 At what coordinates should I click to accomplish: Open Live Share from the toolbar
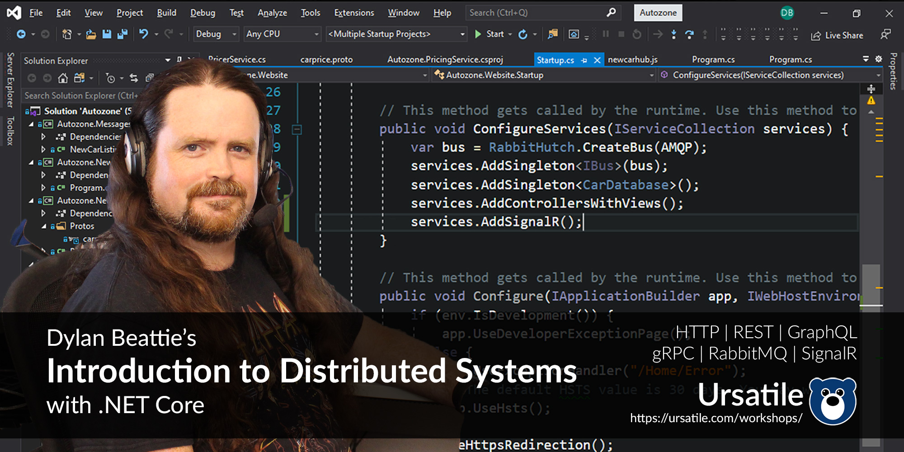pos(838,35)
